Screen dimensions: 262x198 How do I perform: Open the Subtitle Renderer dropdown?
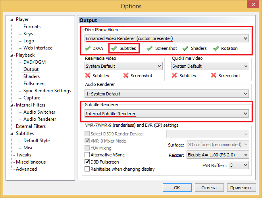pyautogui.click(x=167, y=114)
